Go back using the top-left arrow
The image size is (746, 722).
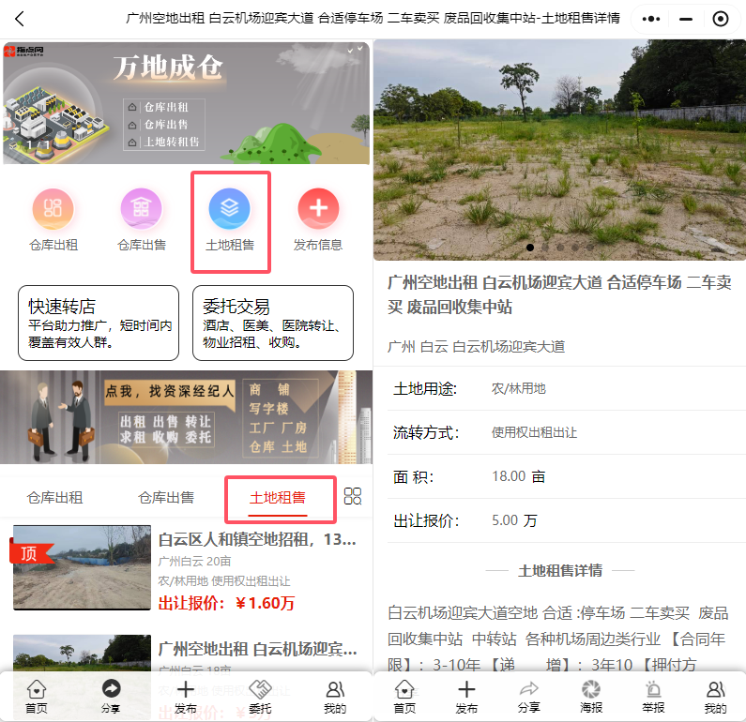pos(20,19)
